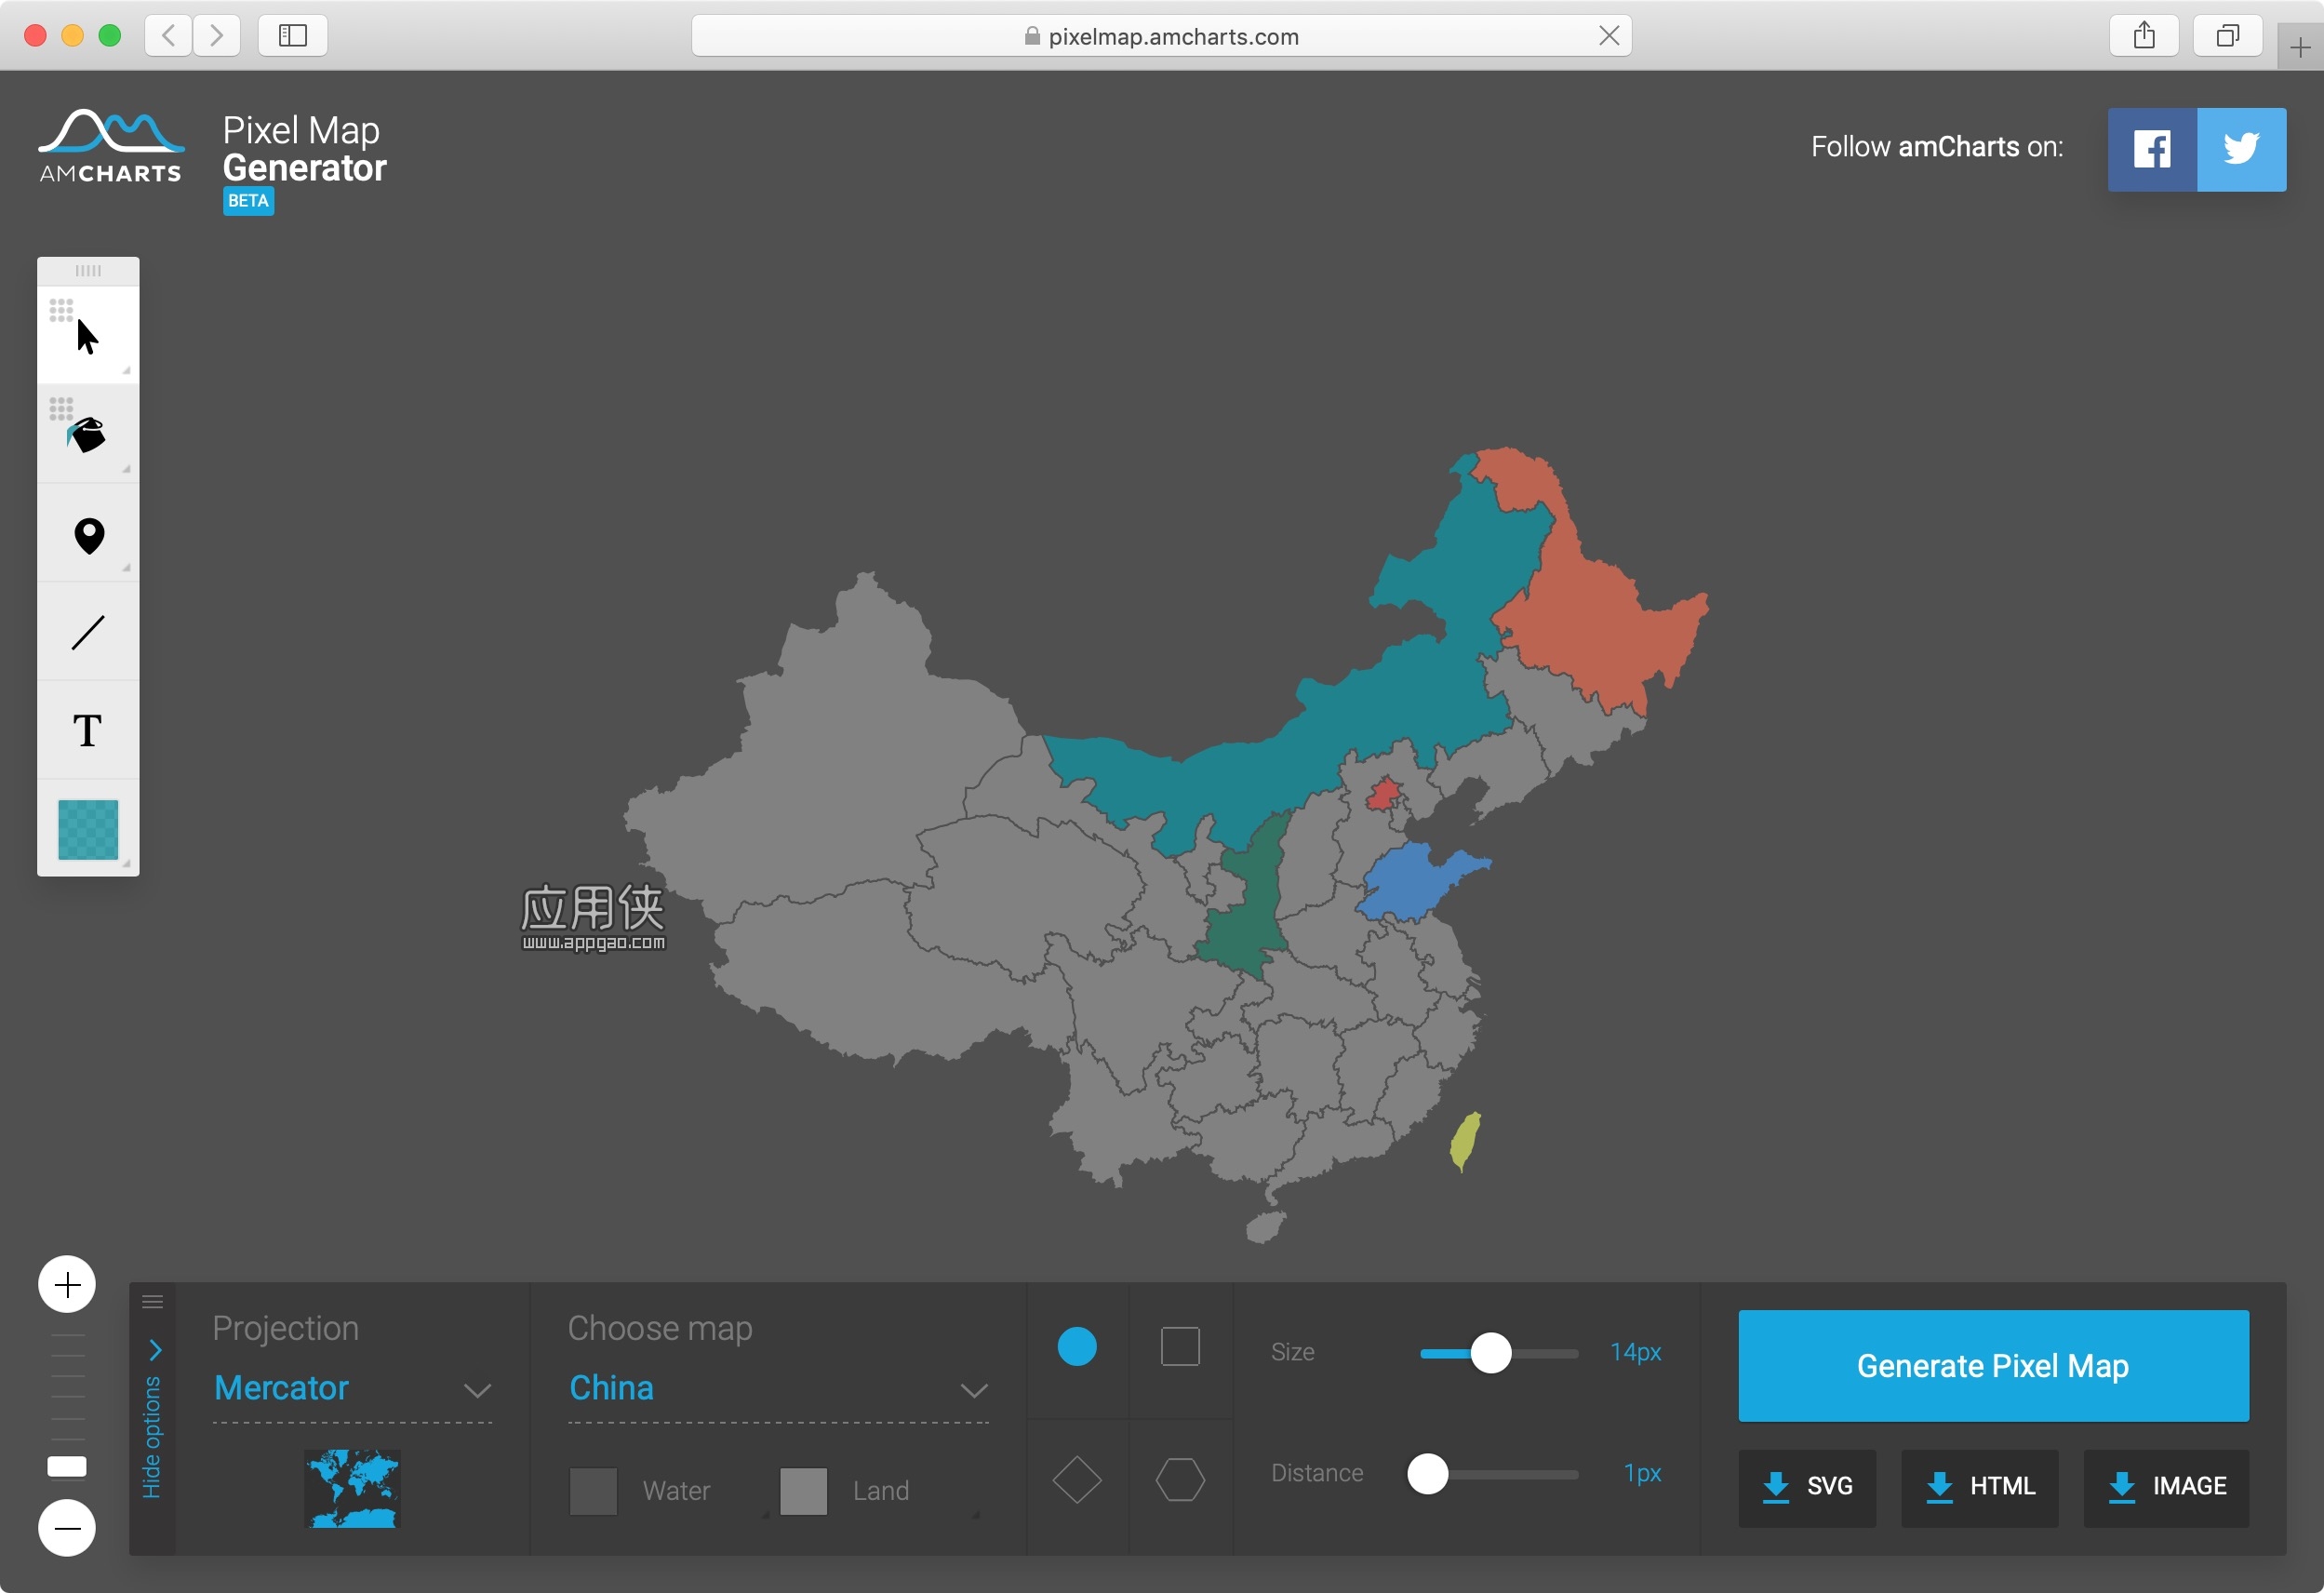Click the zoom level slider handle
The height and width of the screenshot is (1593, 2324).
[67, 1466]
